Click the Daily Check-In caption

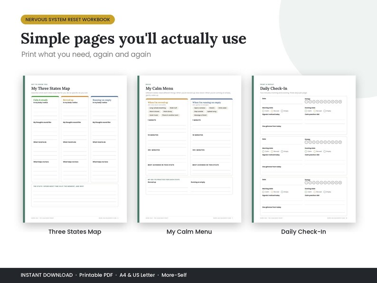tap(304, 232)
